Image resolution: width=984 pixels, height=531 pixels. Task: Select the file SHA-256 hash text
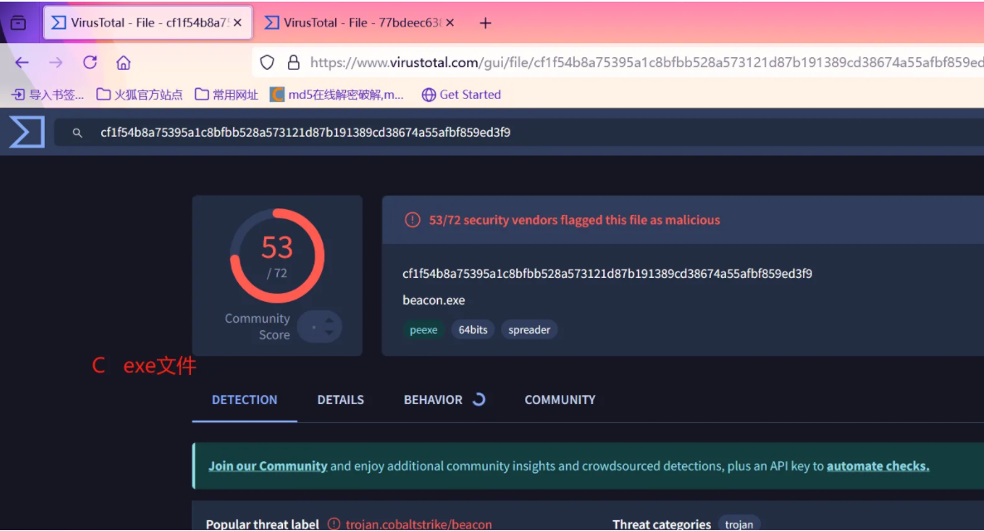(x=607, y=274)
